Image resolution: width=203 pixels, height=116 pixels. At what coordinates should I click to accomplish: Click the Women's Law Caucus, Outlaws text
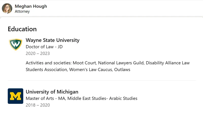100,70
